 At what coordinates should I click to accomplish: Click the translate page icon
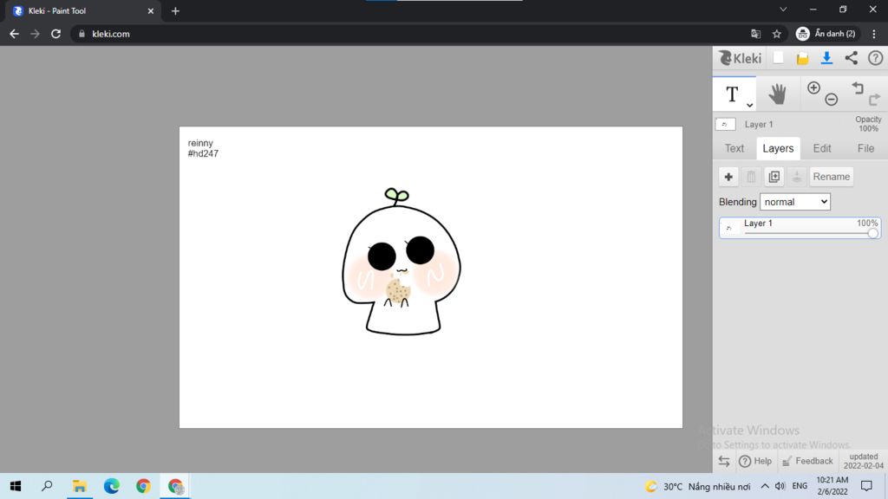click(x=755, y=34)
